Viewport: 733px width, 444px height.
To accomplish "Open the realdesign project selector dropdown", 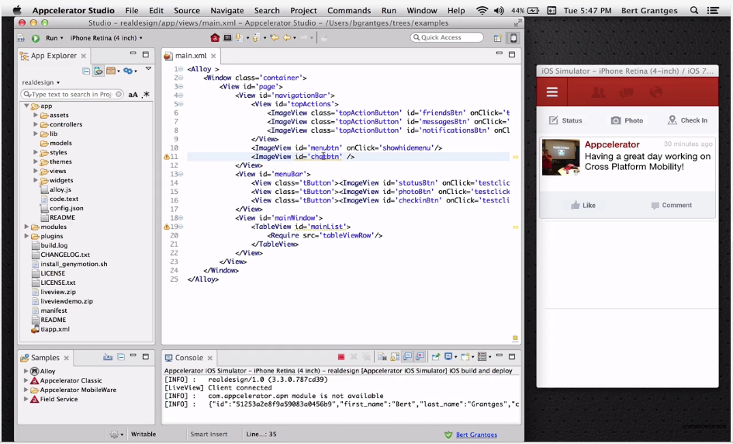I will point(41,82).
